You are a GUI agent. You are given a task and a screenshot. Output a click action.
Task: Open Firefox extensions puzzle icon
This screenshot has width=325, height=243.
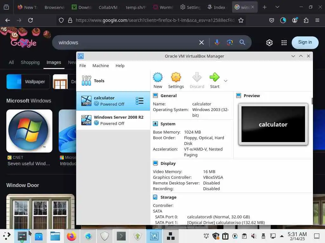(306, 20)
